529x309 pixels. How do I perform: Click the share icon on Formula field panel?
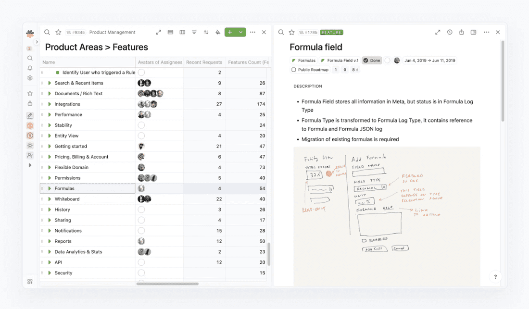click(x=461, y=32)
